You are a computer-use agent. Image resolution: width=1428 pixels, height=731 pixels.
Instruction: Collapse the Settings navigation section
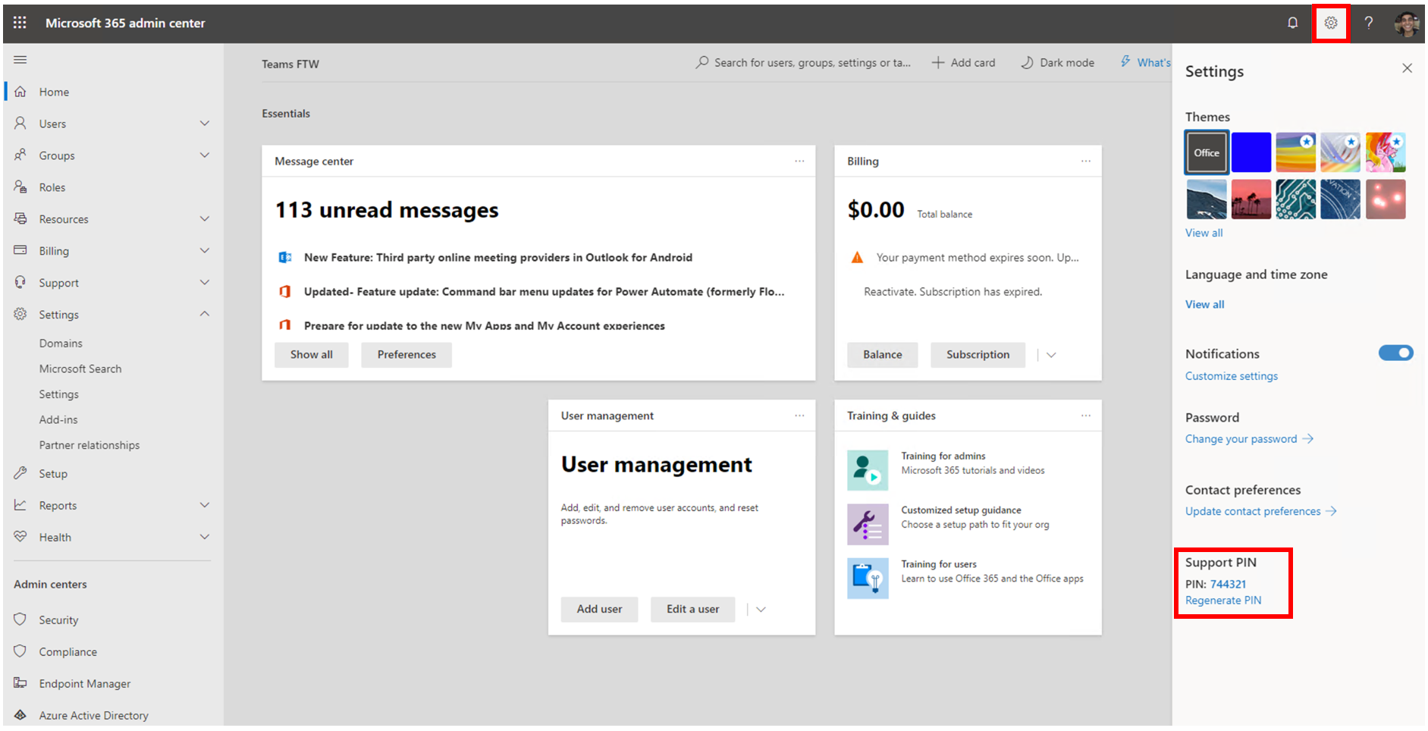pos(204,314)
